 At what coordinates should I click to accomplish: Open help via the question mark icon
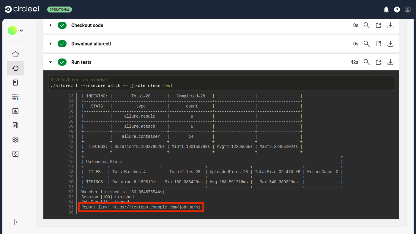[397, 9]
